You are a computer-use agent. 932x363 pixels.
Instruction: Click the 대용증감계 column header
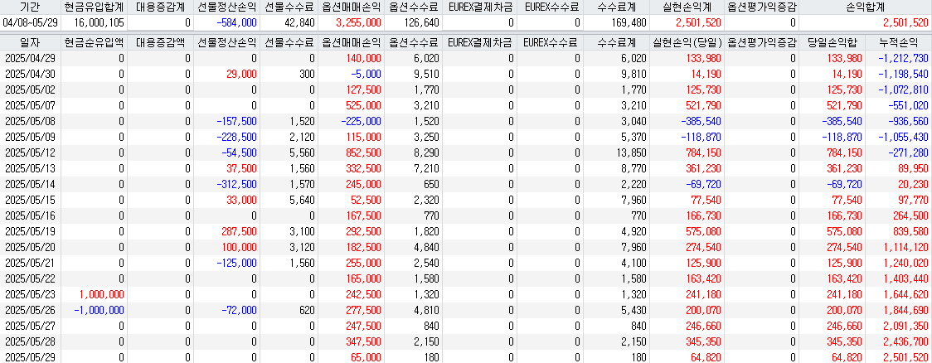161,7
